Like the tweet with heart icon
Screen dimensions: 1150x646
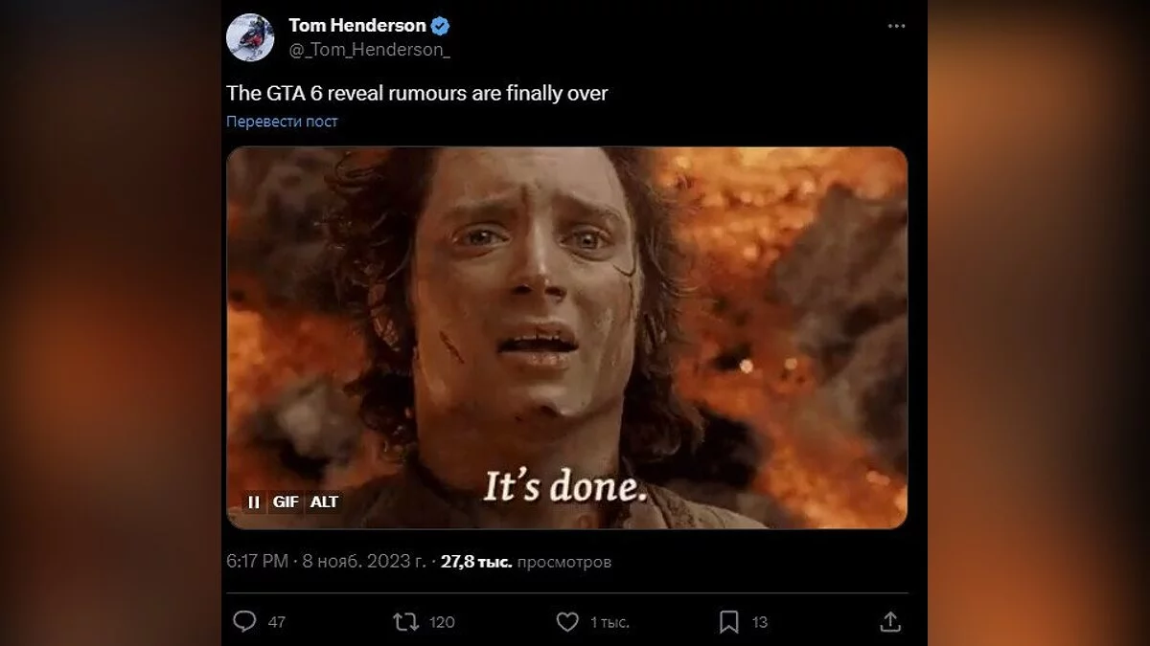pyautogui.click(x=567, y=622)
